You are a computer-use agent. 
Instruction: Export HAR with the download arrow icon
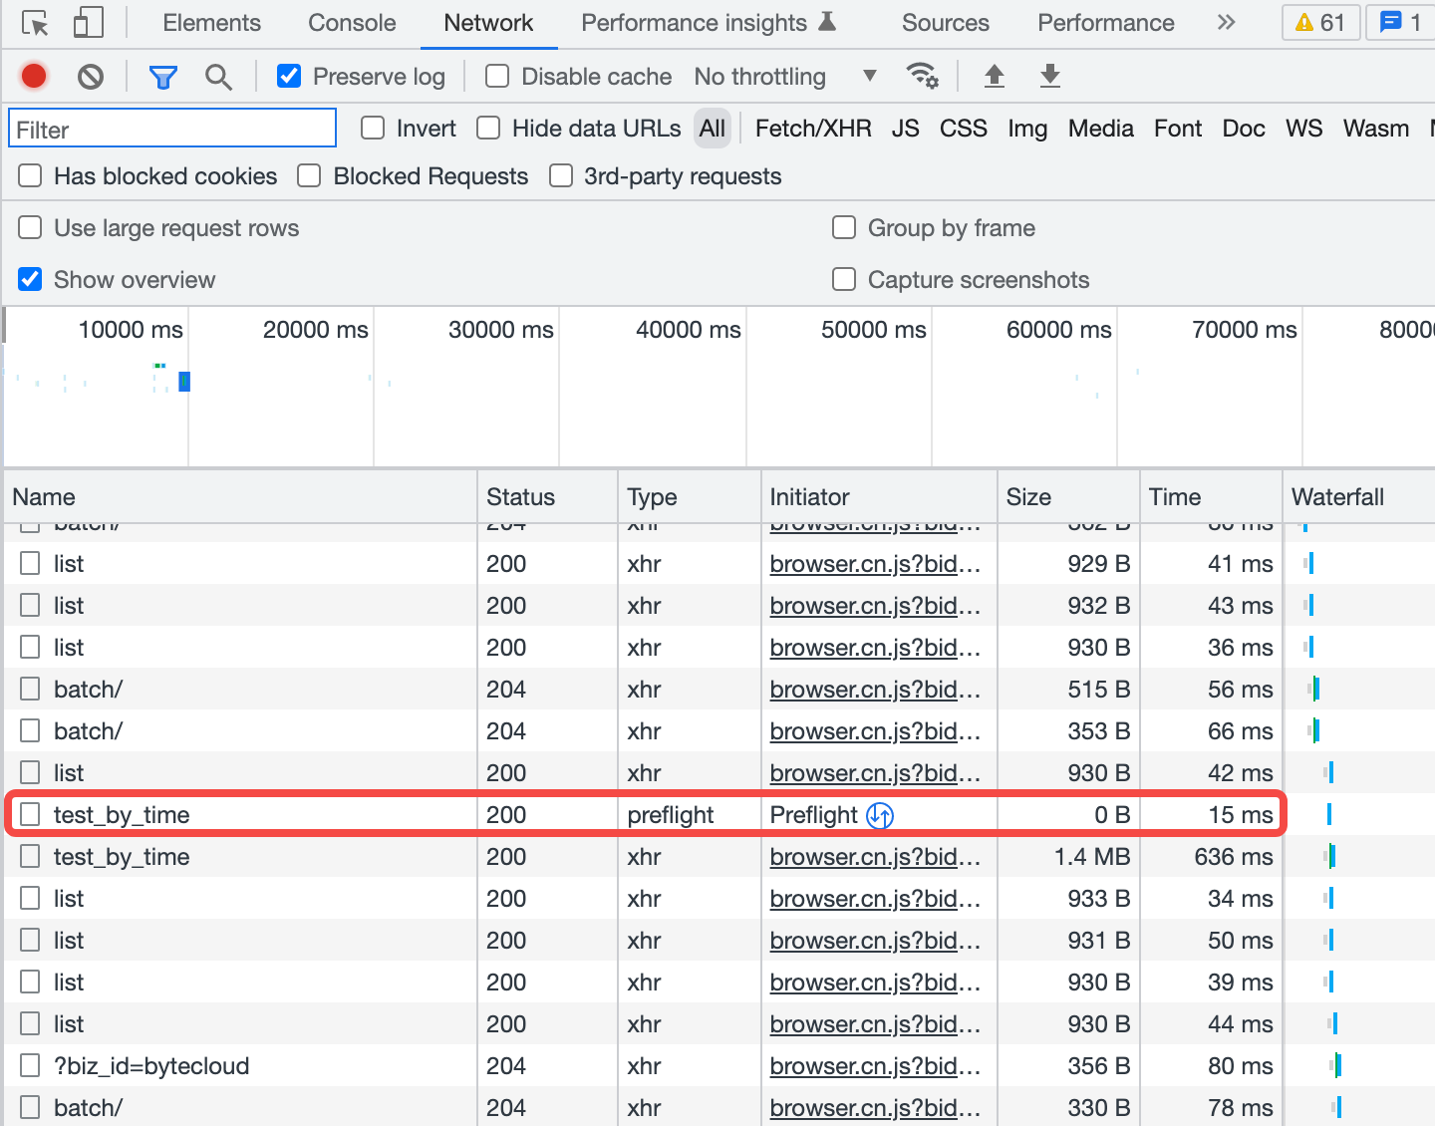(1050, 76)
